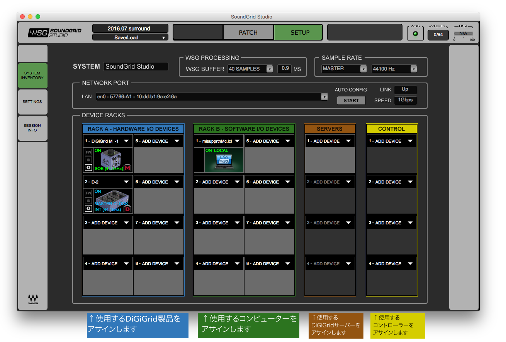This screenshot has height=342, width=506.
Task: Open Rack A slot 3 ADD DEVICE dropdown
Action: pyautogui.click(x=108, y=223)
